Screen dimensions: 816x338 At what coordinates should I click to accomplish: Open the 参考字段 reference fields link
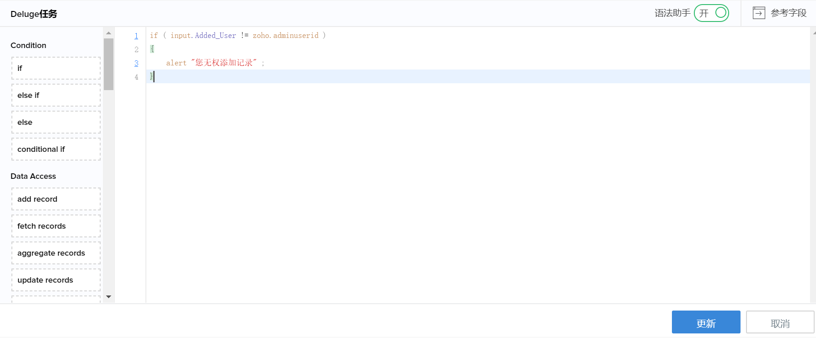789,13
